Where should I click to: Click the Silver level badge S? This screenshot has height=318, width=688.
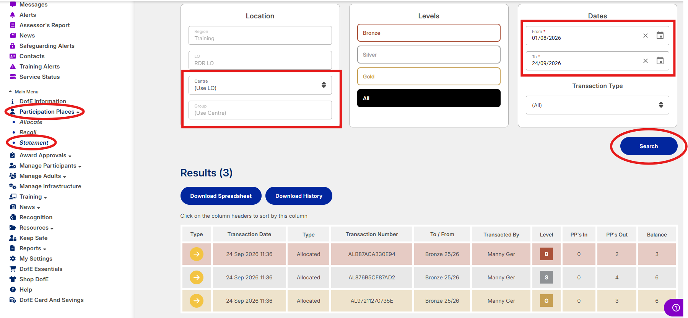click(x=546, y=277)
